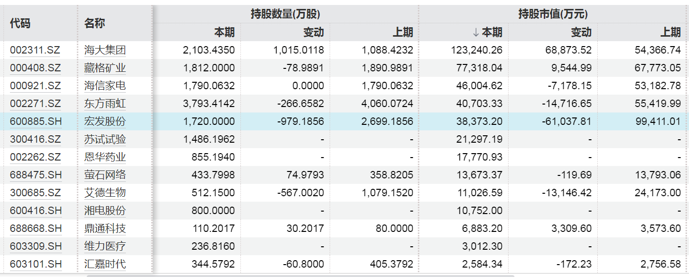The width and height of the screenshot is (689, 277).
Task: Click stock name 鼎通科技
Action: pos(105,228)
